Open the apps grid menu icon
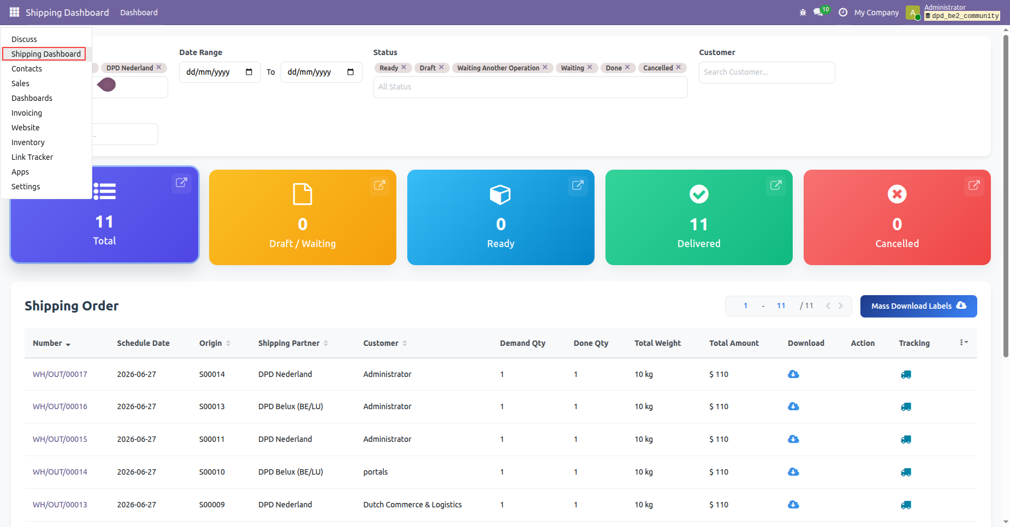Viewport: 1010px width, 527px height. click(x=14, y=12)
